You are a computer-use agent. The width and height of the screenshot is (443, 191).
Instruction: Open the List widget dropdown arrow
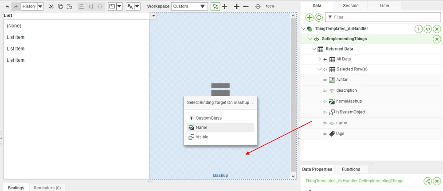pyautogui.click(x=153, y=16)
